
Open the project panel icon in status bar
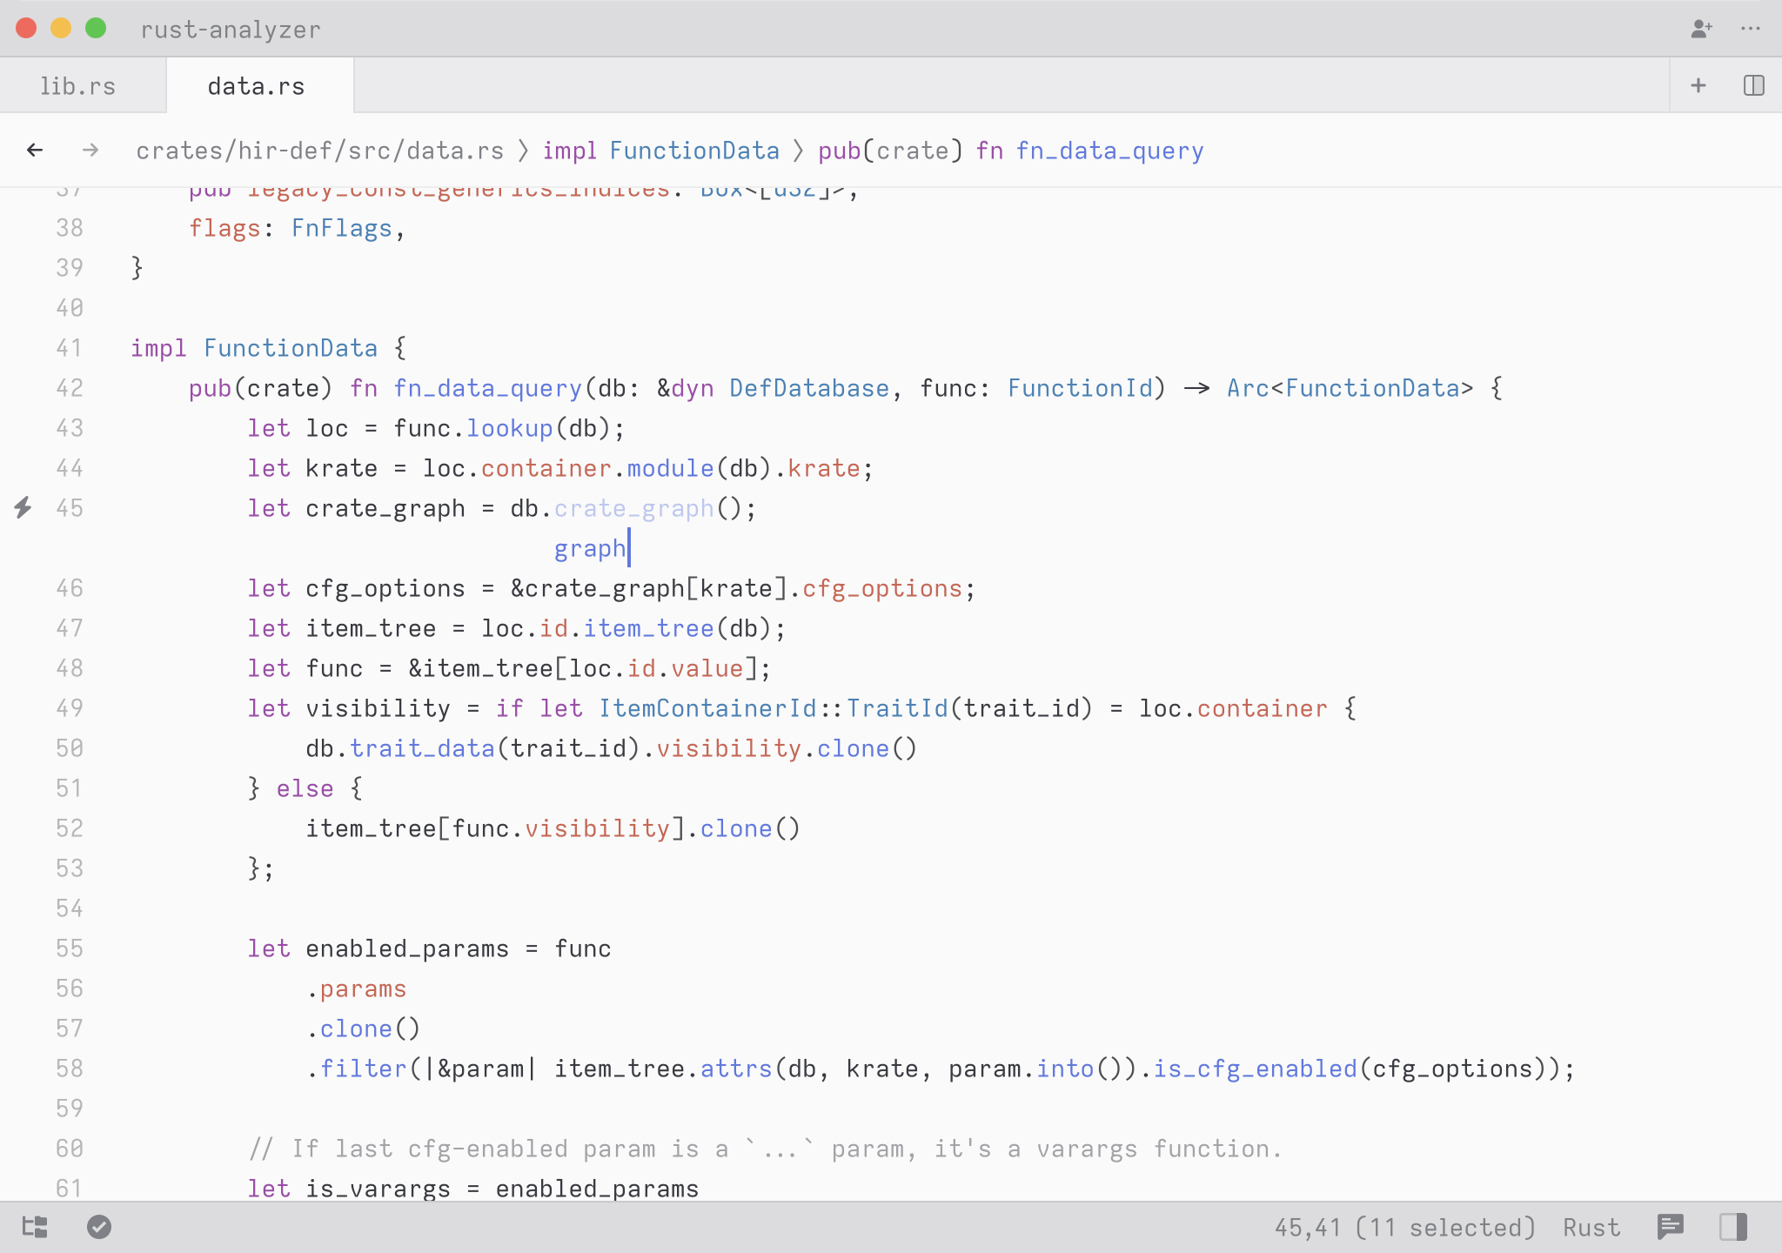coord(35,1227)
